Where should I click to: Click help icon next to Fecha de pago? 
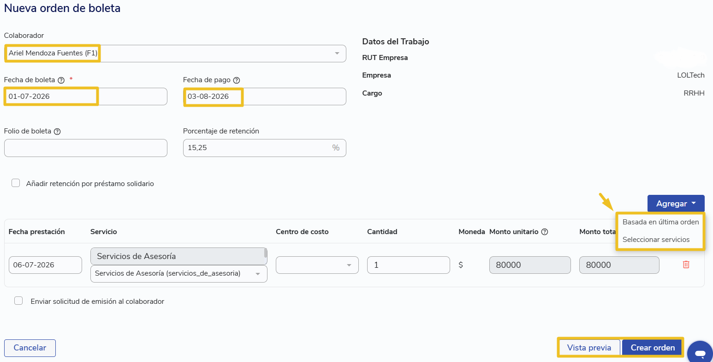point(237,80)
